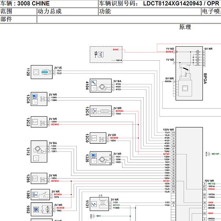221x221 pixels.
Task: Click the green MC132 pin label
Action: click(x=212, y=183)
